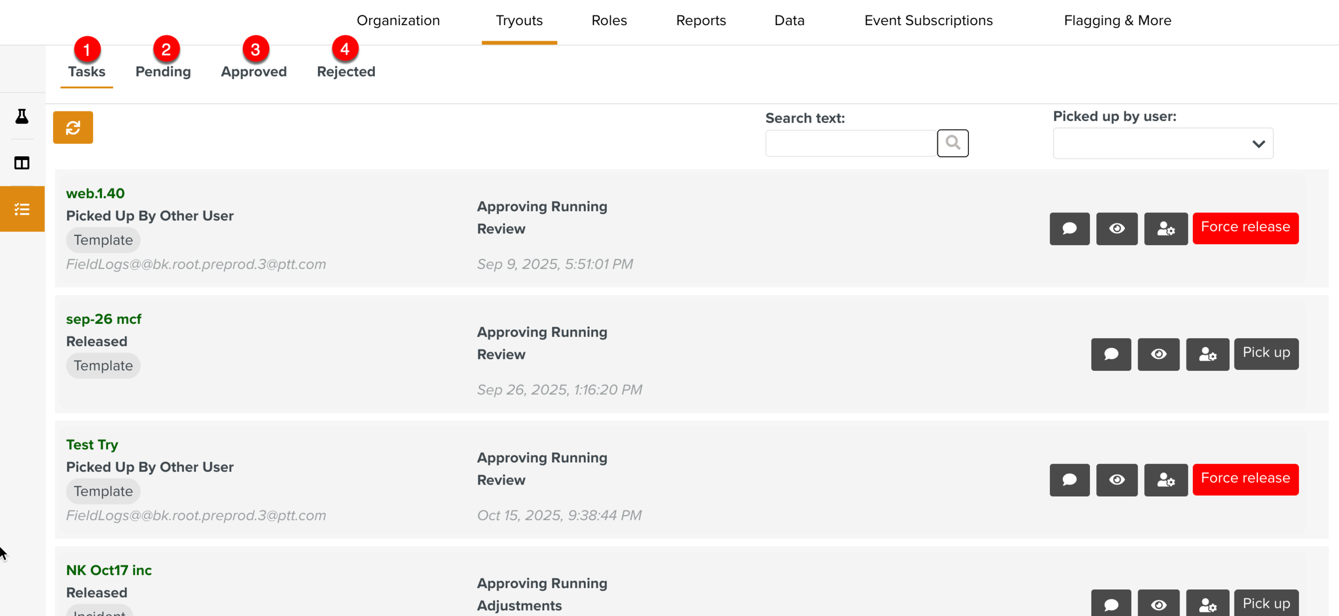Open the flask icon in sidebar
Image resolution: width=1339 pixels, height=616 pixels.
coord(22,117)
